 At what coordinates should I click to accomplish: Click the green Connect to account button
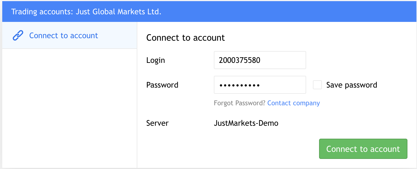[363, 149]
